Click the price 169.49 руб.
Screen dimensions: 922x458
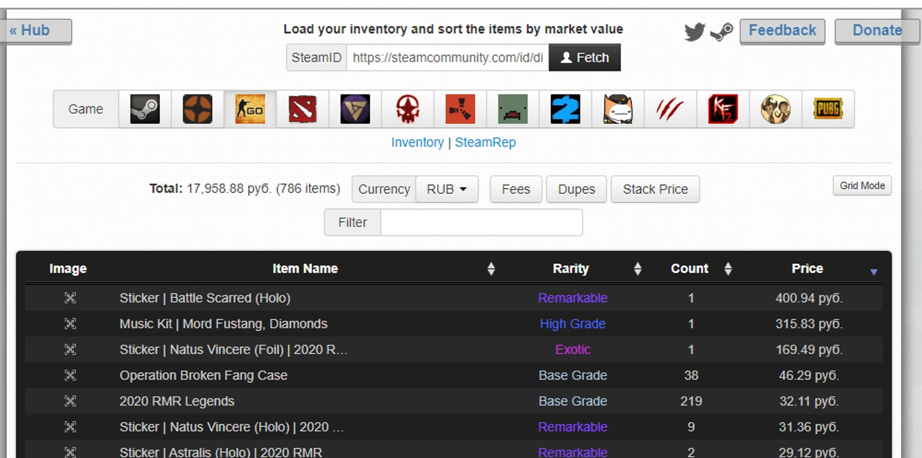tap(809, 349)
